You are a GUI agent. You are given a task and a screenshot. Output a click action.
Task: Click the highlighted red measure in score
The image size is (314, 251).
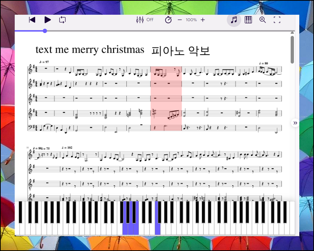pyautogui.click(x=166, y=98)
